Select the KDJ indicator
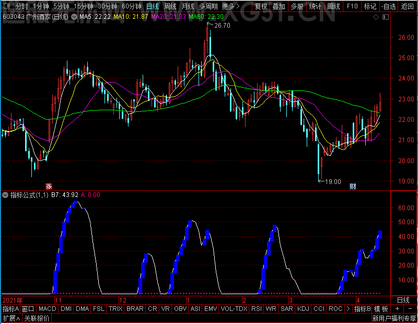Viewport: 418px width, 324px height. (x=303, y=309)
